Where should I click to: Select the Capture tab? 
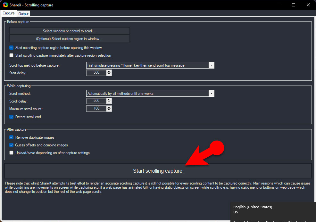(x=8, y=13)
